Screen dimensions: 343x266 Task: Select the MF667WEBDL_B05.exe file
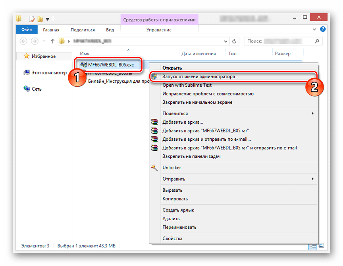pos(111,65)
